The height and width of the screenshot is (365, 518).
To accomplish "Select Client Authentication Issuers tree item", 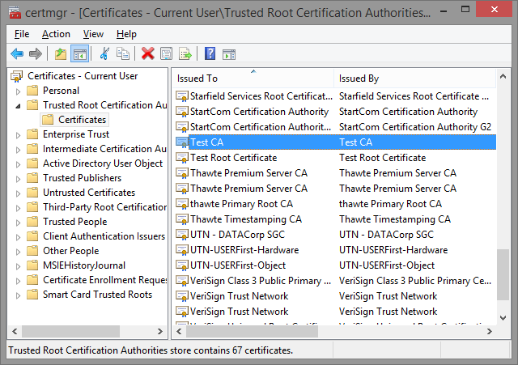I will (104, 236).
